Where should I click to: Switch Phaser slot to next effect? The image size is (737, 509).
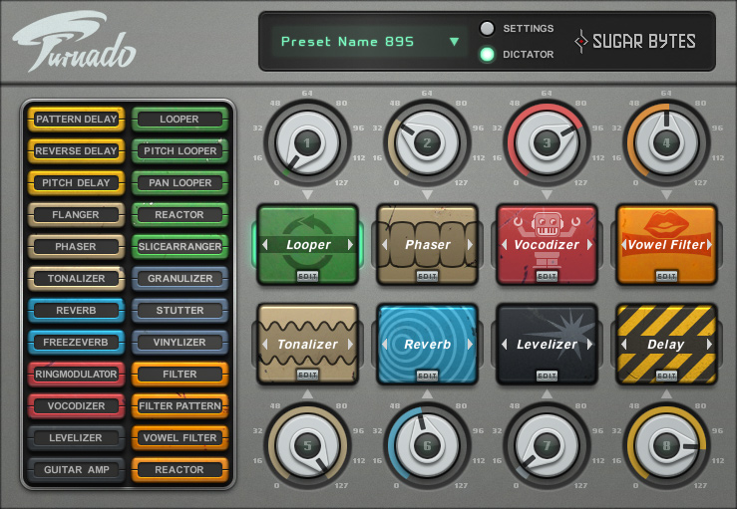click(x=470, y=245)
